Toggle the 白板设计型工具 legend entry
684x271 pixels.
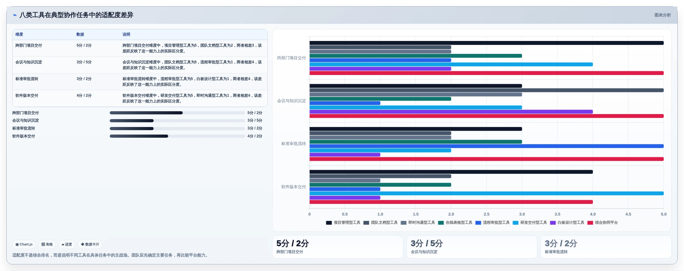point(567,223)
